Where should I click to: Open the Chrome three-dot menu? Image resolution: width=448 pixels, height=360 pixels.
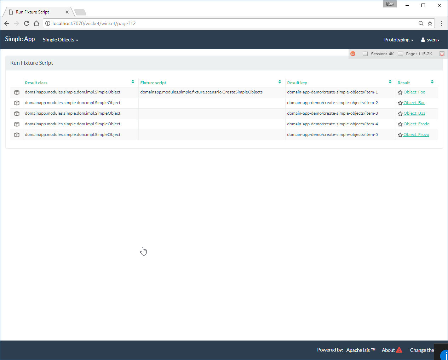click(441, 23)
